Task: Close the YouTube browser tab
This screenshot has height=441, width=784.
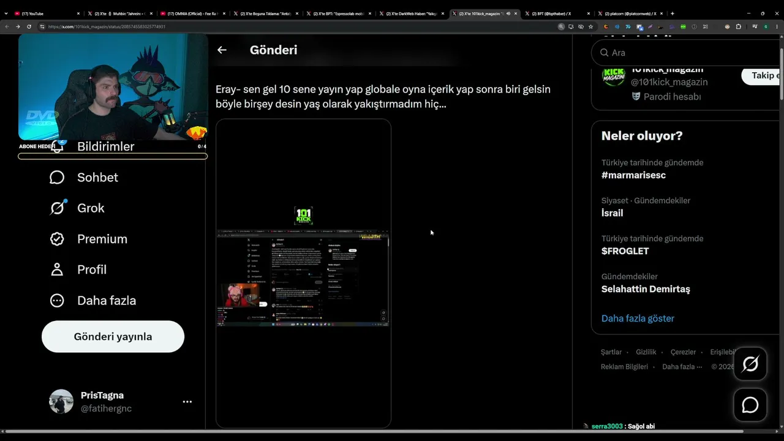Action: (79, 13)
